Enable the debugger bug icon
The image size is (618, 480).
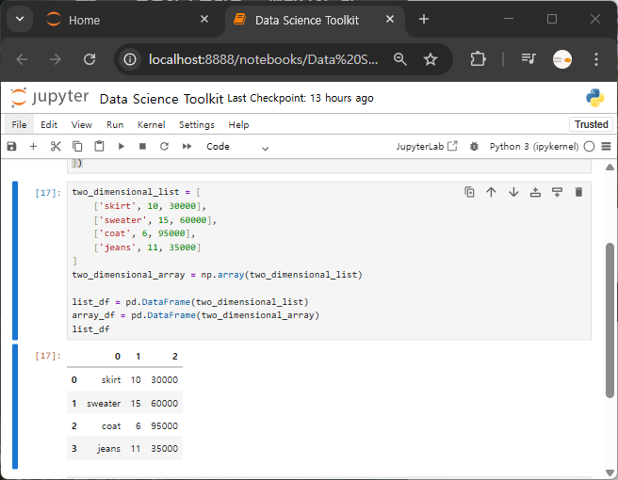click(x=474, y=147)
